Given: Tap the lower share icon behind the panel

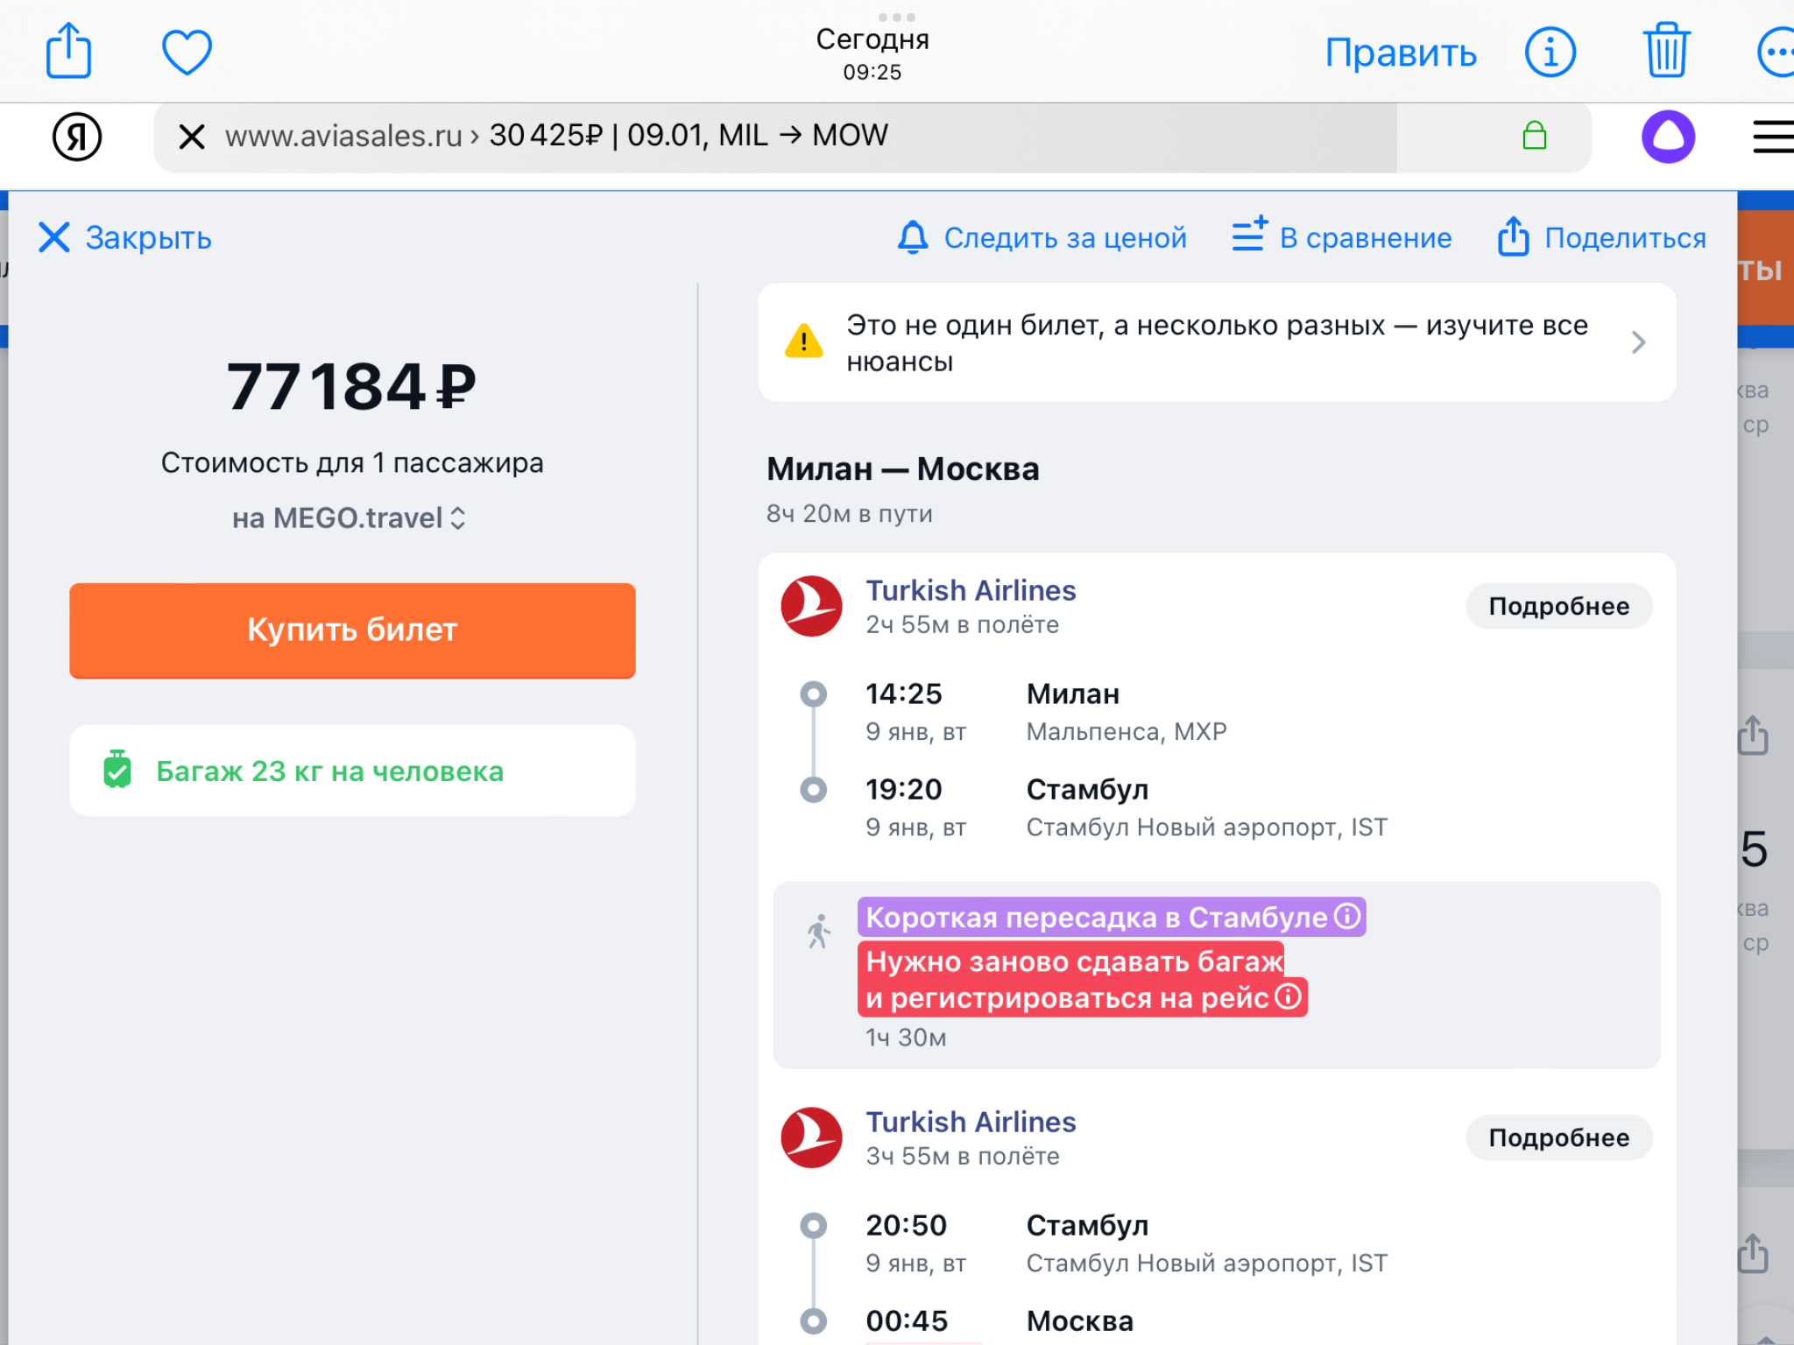Looking at the screenshot, I should tap(1753, 1253).
